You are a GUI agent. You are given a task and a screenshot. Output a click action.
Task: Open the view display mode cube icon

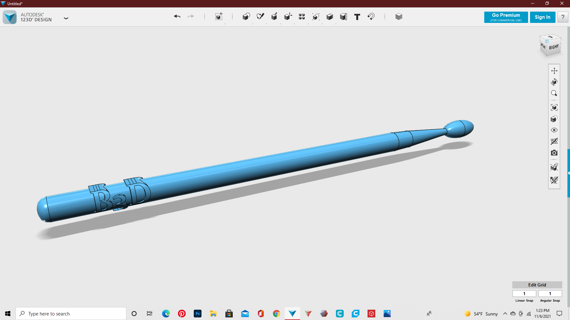pyautogui.click(x=554, y=119)
